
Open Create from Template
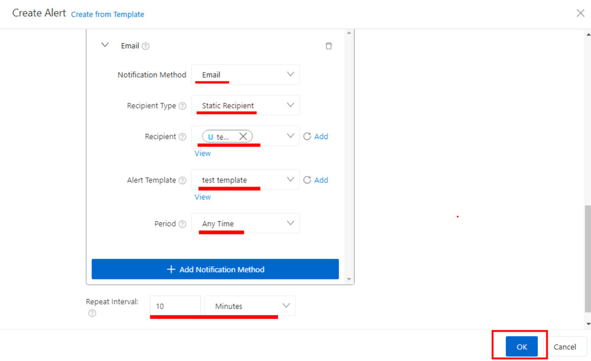[108, 14]
